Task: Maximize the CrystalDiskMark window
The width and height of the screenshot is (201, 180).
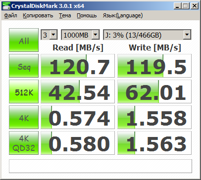Action: coord(186,6)
